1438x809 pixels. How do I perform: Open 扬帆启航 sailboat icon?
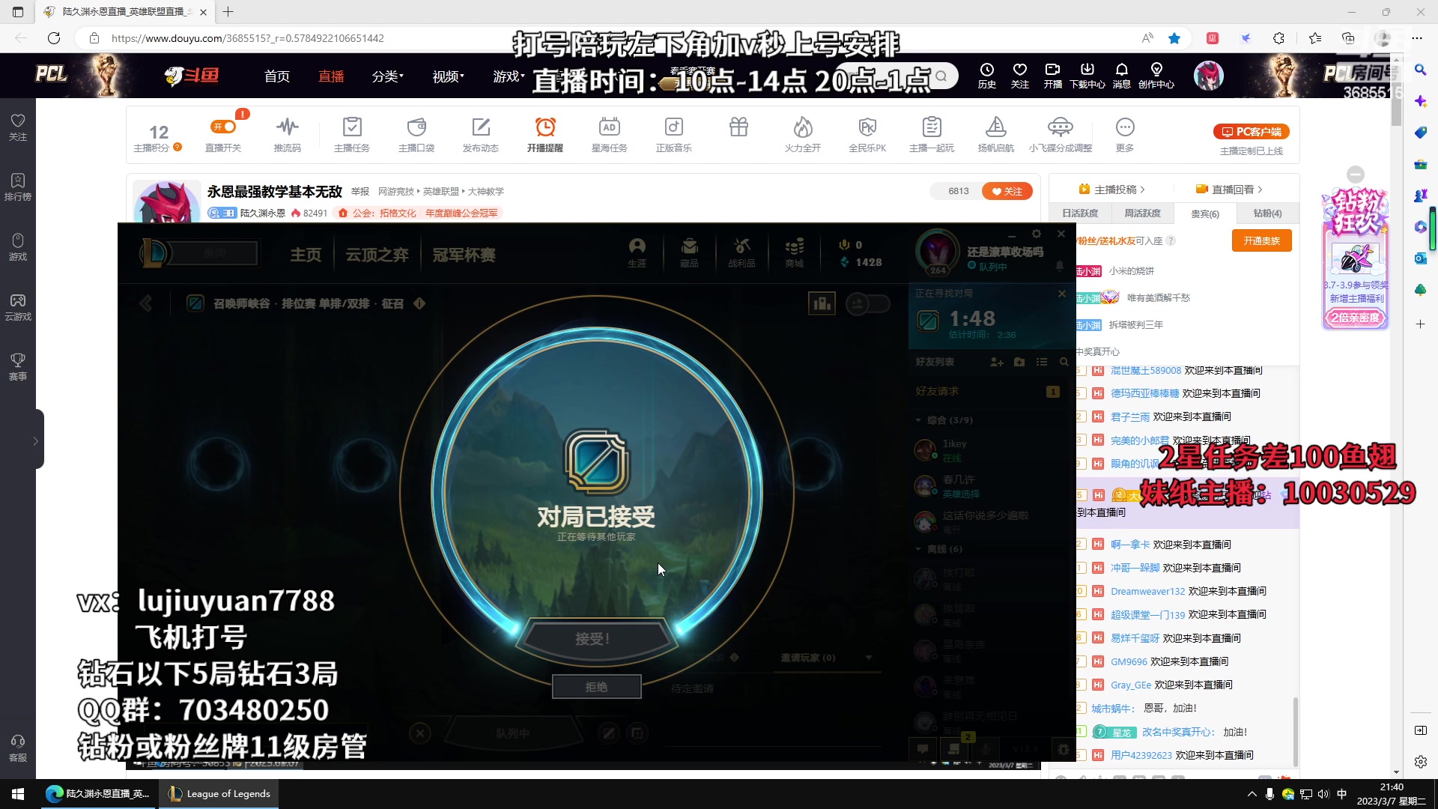point(996,135)
